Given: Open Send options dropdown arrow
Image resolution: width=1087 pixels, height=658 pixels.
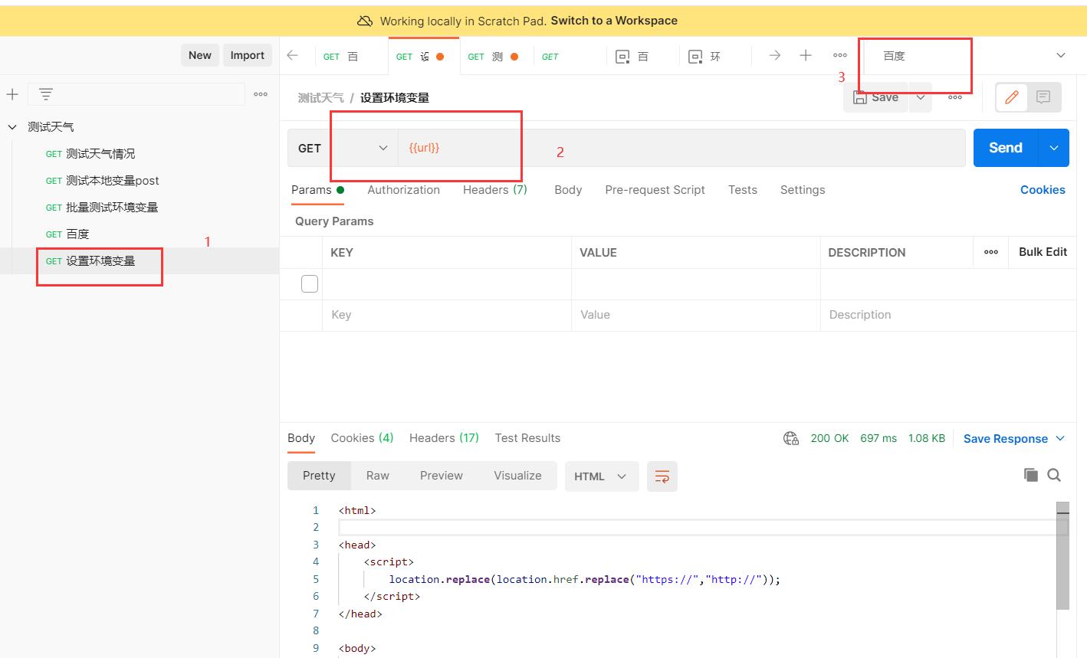Looking at the screenshot, I should click(x=1054, y=148).
